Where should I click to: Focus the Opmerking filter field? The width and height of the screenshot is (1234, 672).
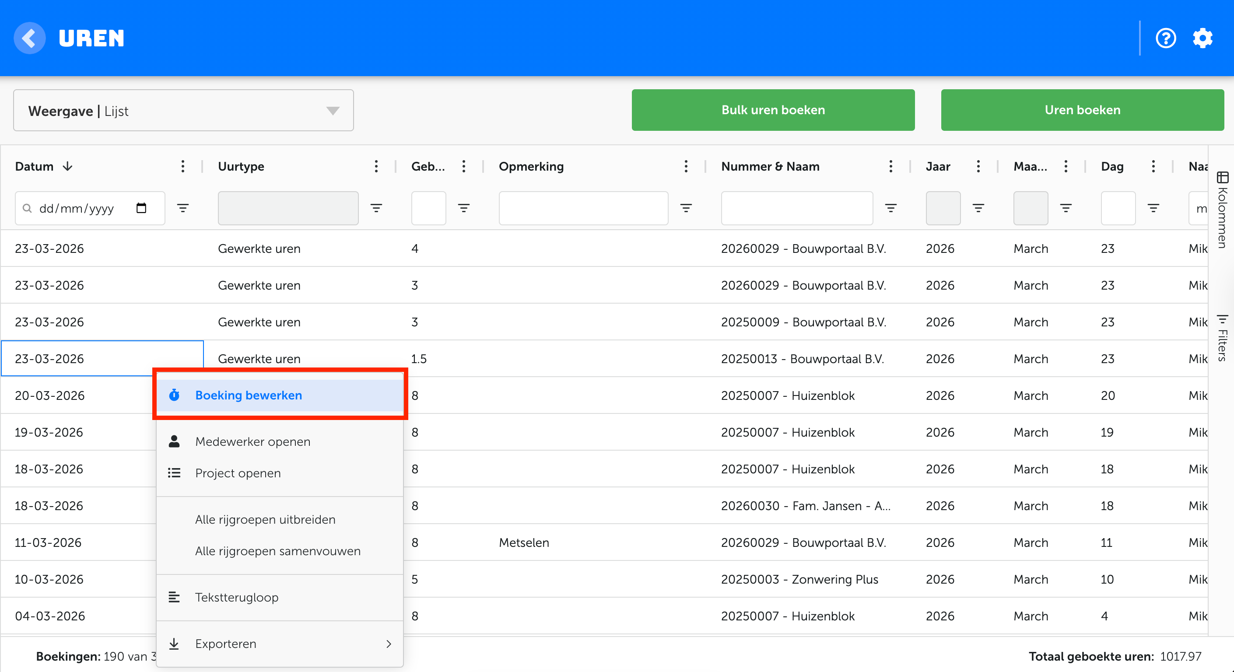click(x=583, y=208)
